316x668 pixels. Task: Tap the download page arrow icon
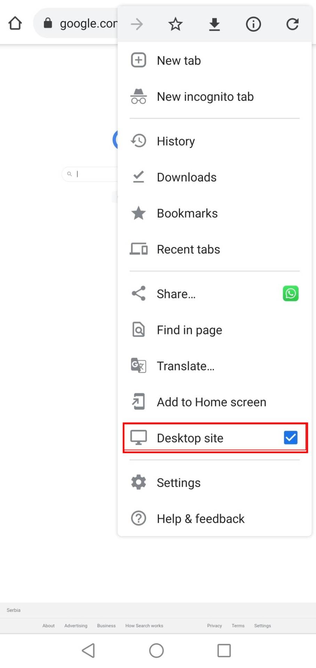(214, 24)
